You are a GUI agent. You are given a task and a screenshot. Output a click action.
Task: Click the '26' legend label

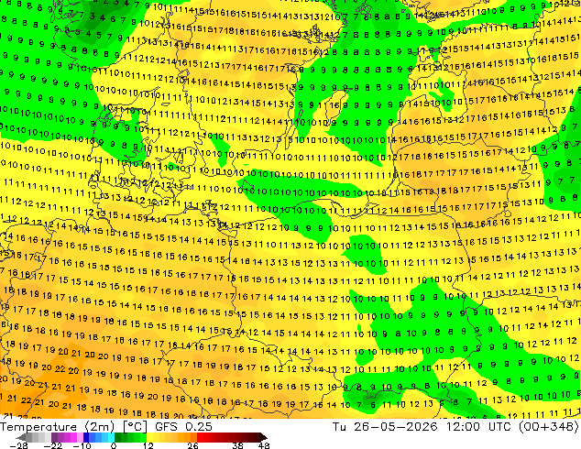click(x=192, y=445)
